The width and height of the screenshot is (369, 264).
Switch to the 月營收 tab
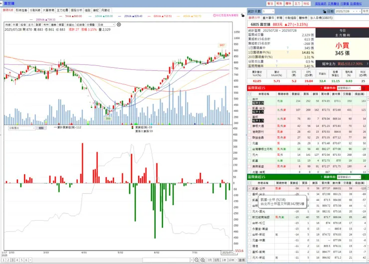(105, 10)
